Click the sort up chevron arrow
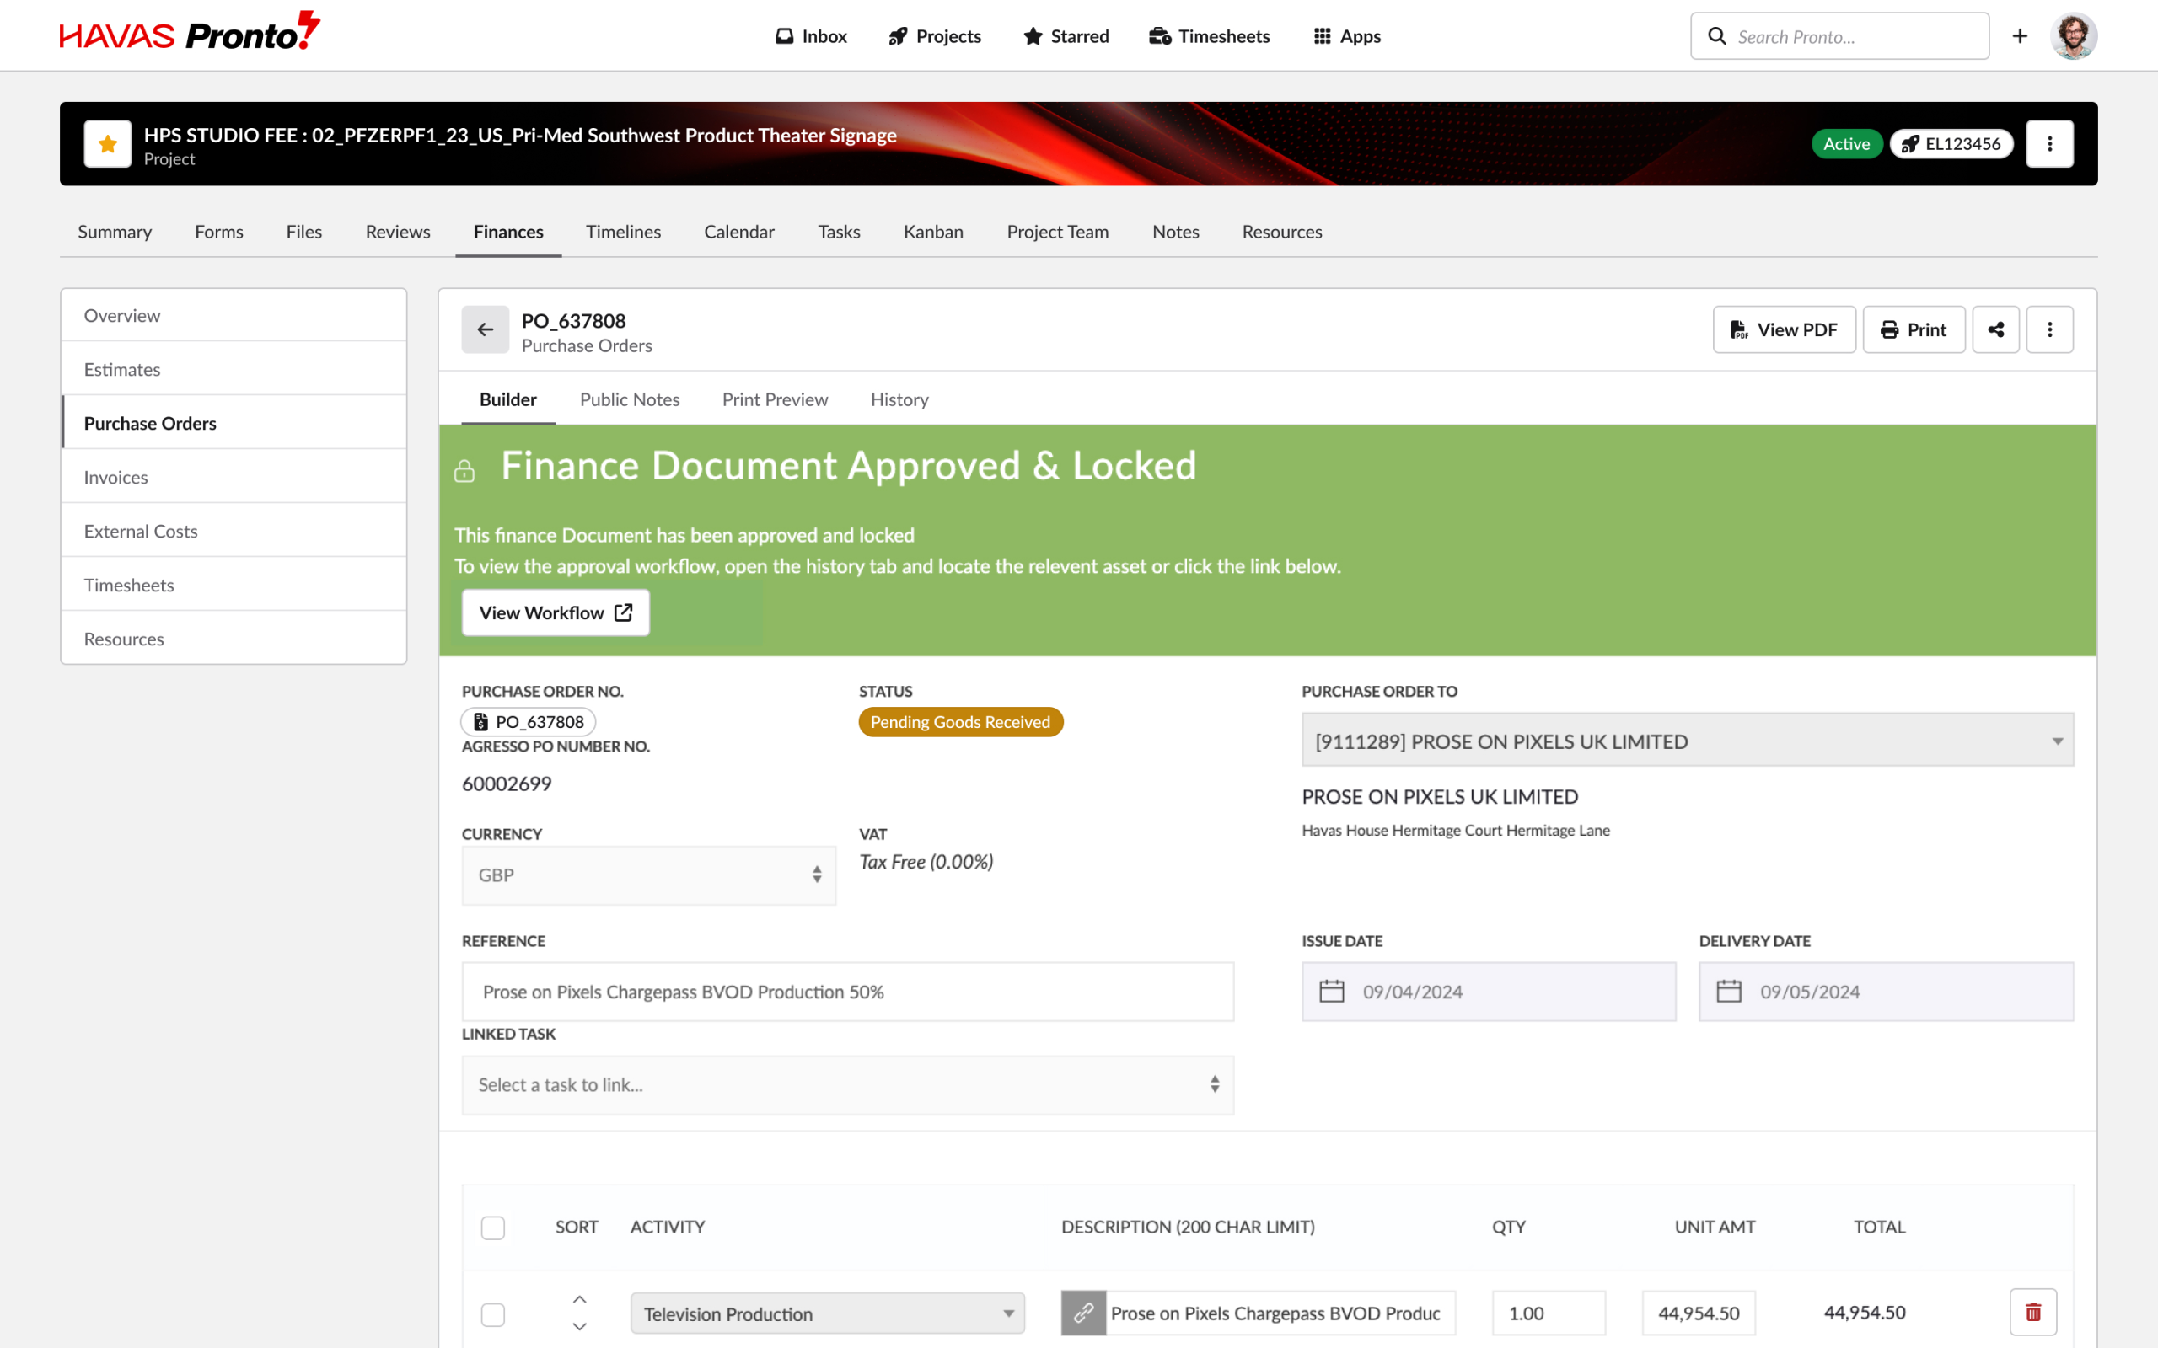This screenshot has height=1348, width=2158. 580,1300
